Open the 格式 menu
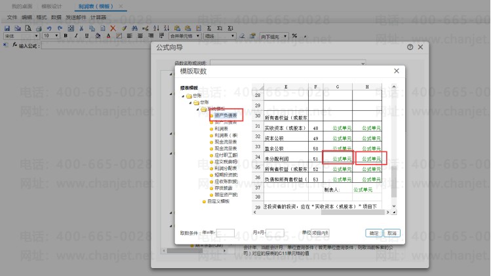 pyautogui.click(x=41, y=17)
